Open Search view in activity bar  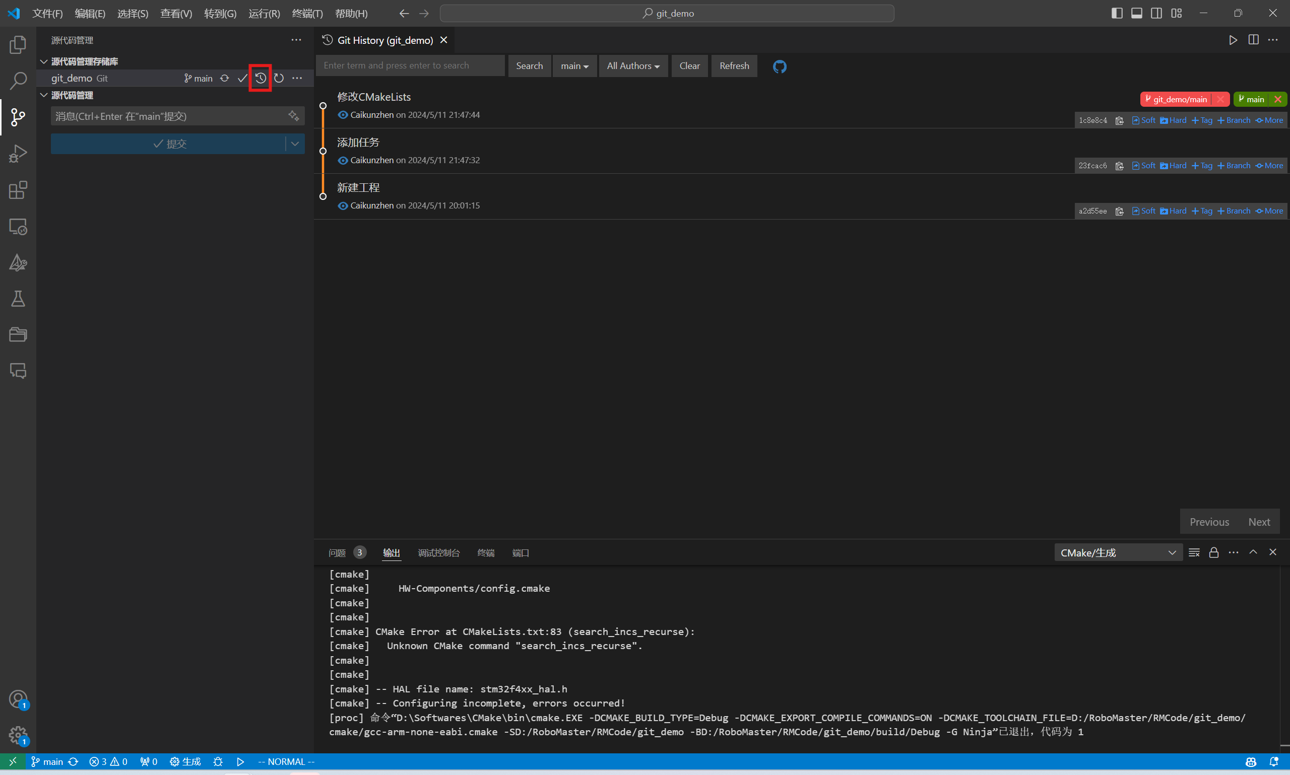coord(18,81)
